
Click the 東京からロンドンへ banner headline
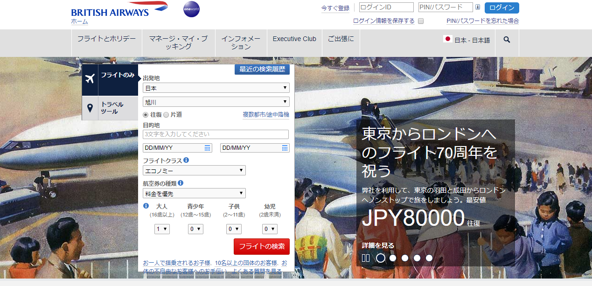coord(429,152)
